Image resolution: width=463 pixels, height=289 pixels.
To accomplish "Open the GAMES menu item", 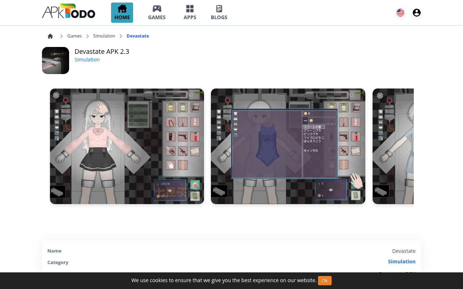I will (x=157, y=13).
